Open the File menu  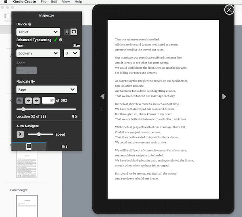44,2
